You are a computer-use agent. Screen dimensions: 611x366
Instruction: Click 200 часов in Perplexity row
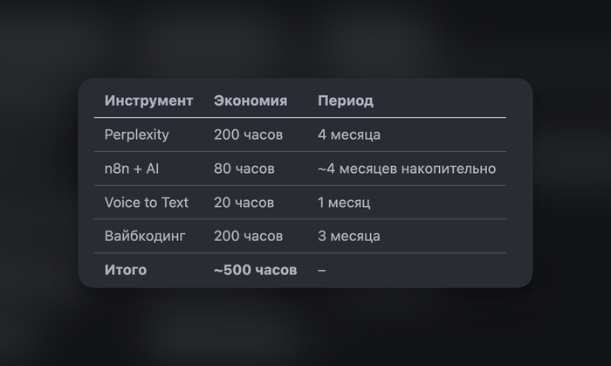[248, 135]
